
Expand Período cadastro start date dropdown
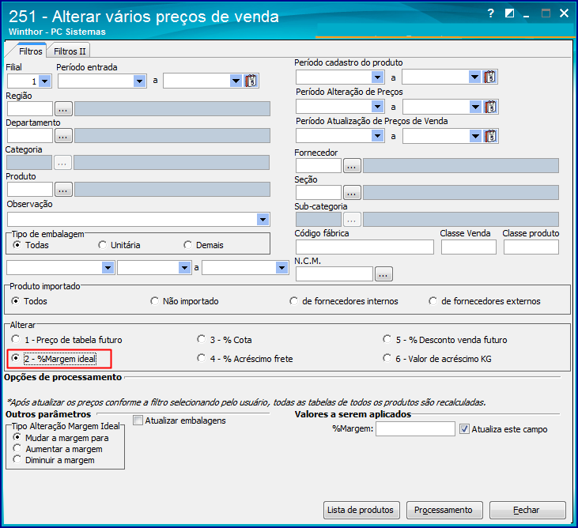tap(377, 77)
